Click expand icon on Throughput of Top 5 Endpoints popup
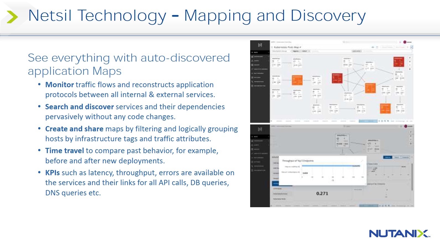The image size is (440, 245). point(362,161)
